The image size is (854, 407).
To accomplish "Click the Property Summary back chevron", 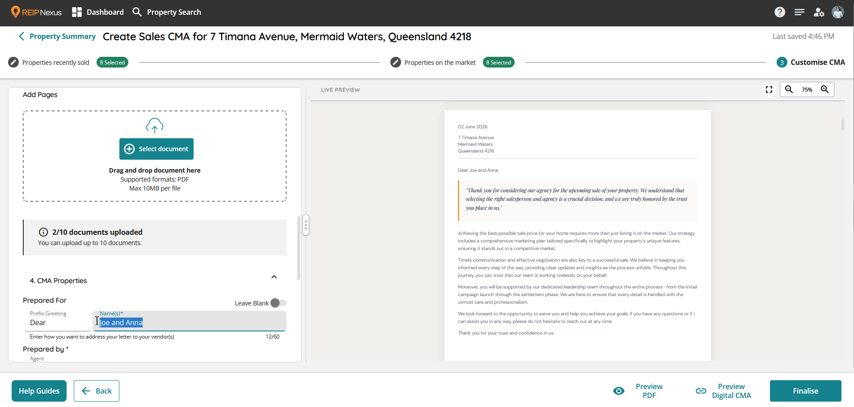I will pos(21,36).
